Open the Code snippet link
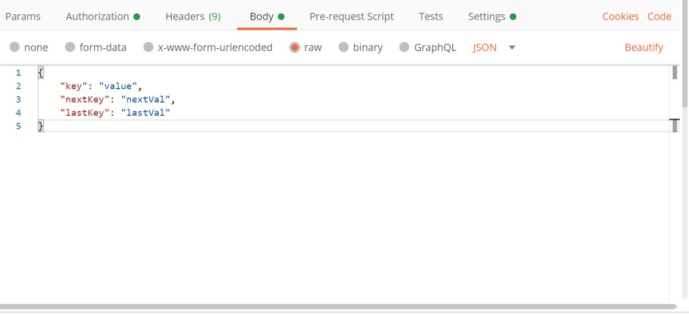This screenshot has height=314, width=689. point(659,17)
